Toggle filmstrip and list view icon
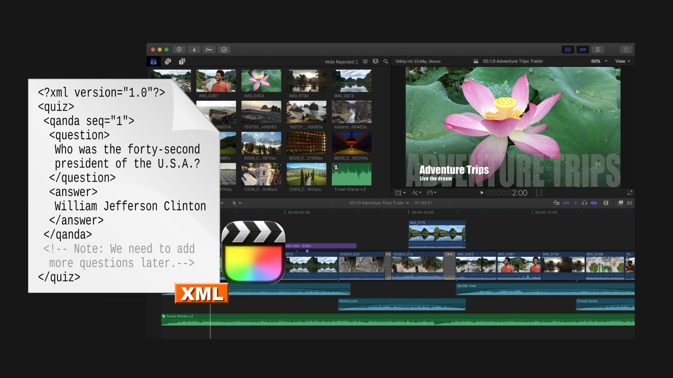 [375, 61]
